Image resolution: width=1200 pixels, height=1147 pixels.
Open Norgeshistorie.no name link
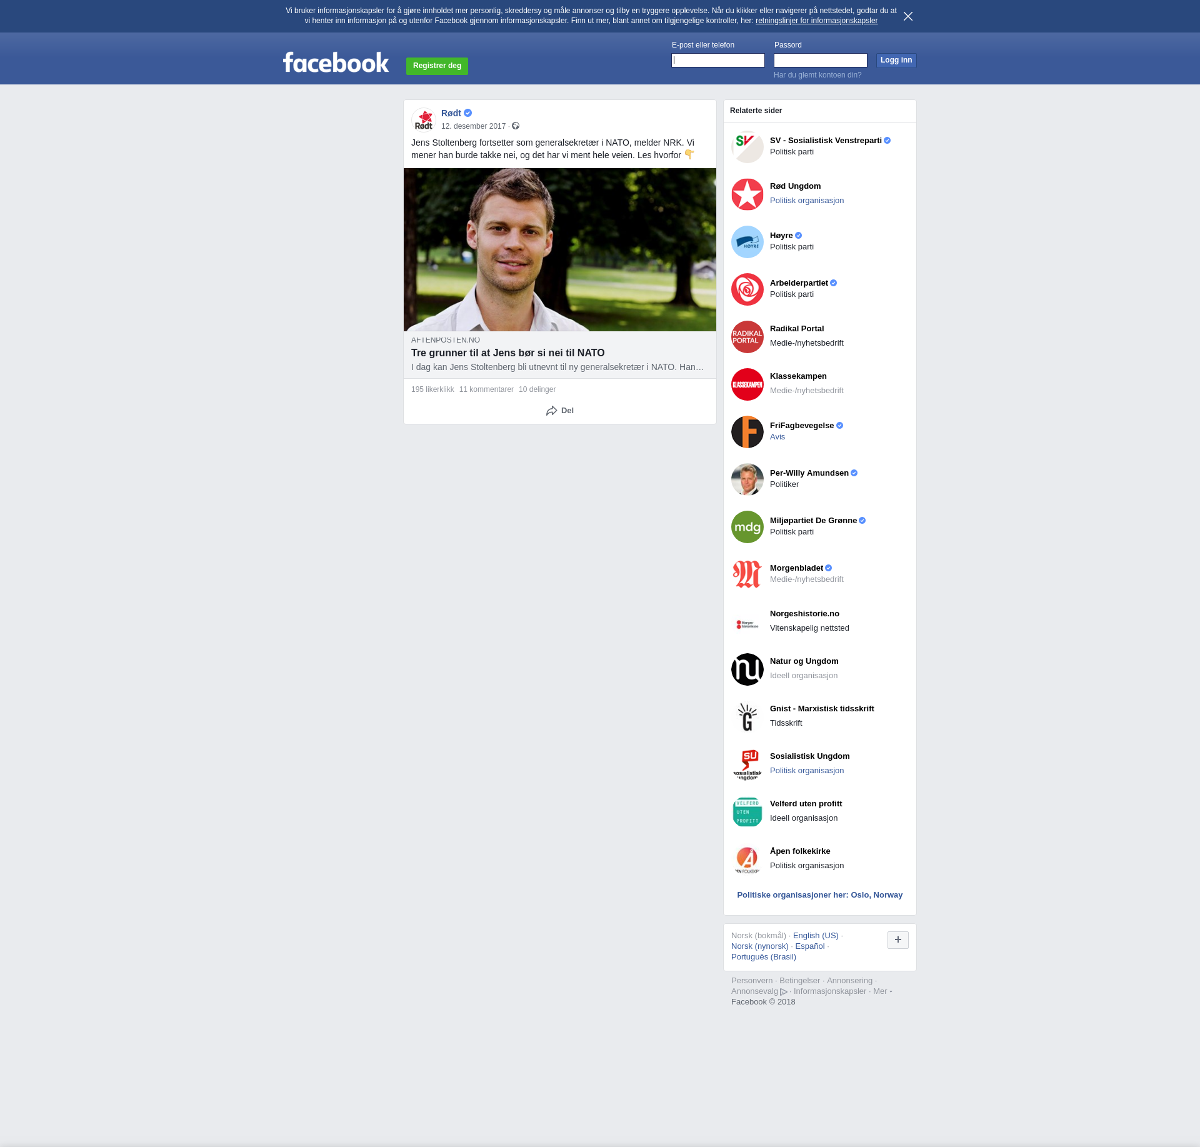[804, 614]
